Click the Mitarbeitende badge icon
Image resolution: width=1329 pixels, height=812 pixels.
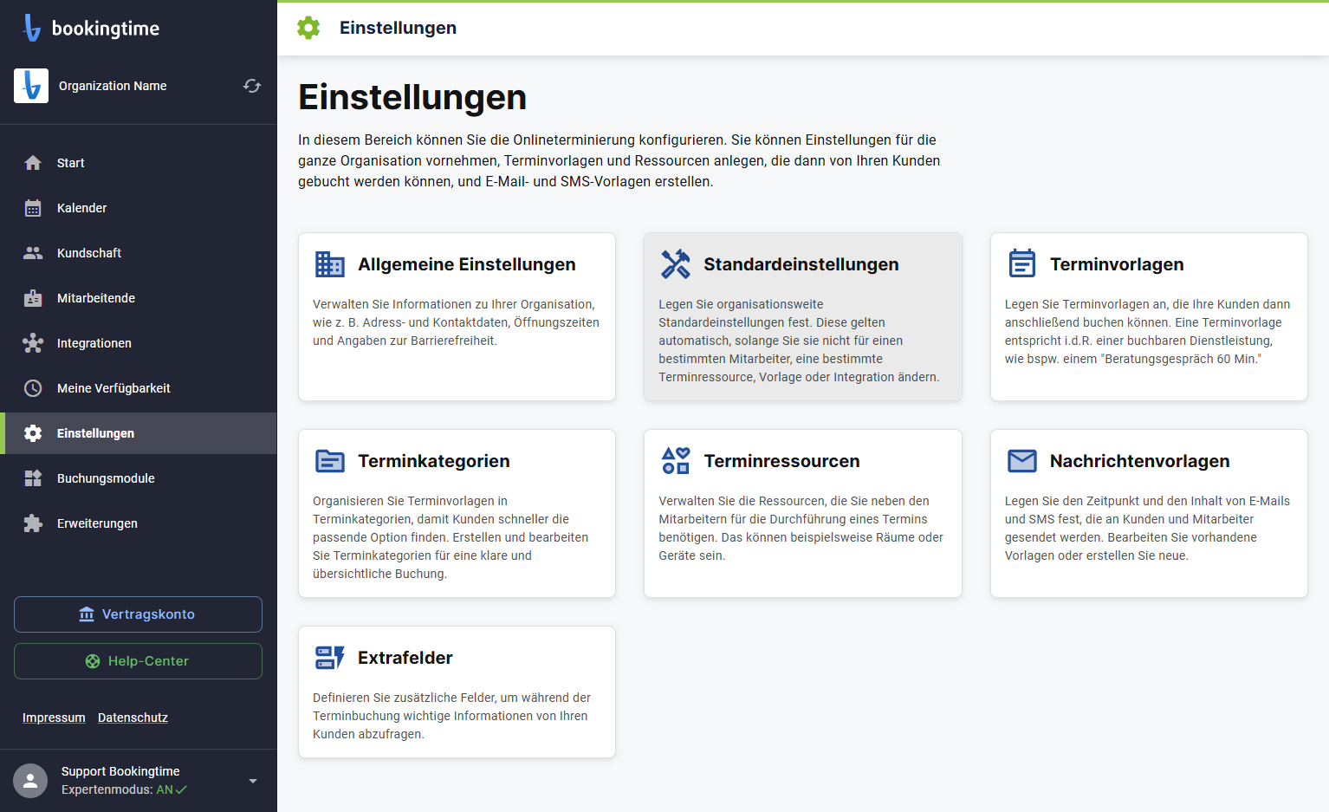[33, 298]
